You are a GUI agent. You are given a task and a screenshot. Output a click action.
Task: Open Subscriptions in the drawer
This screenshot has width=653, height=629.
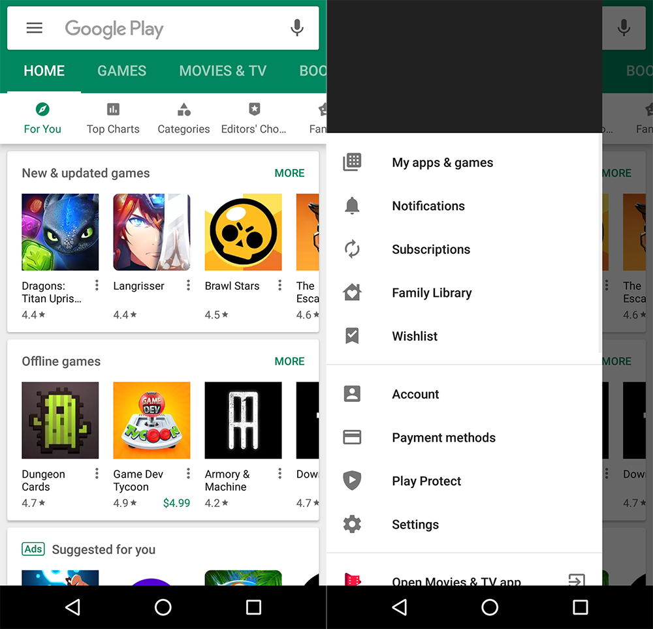464,249
